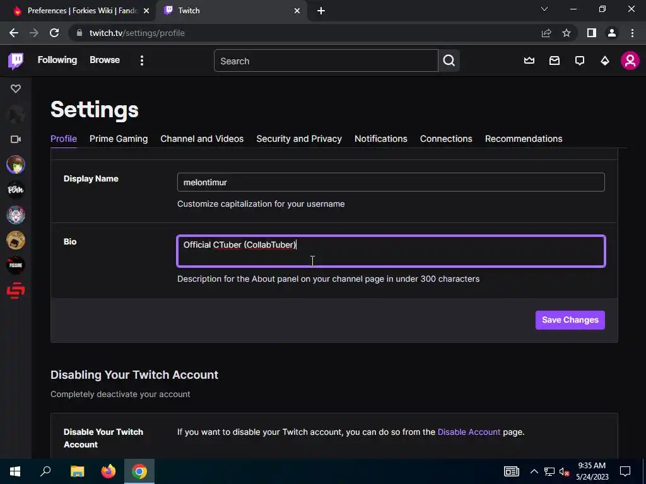This screenshot has width=646, height=484.
Task: Click the muted volume tray icon
Action: click(x=564, y=471)
